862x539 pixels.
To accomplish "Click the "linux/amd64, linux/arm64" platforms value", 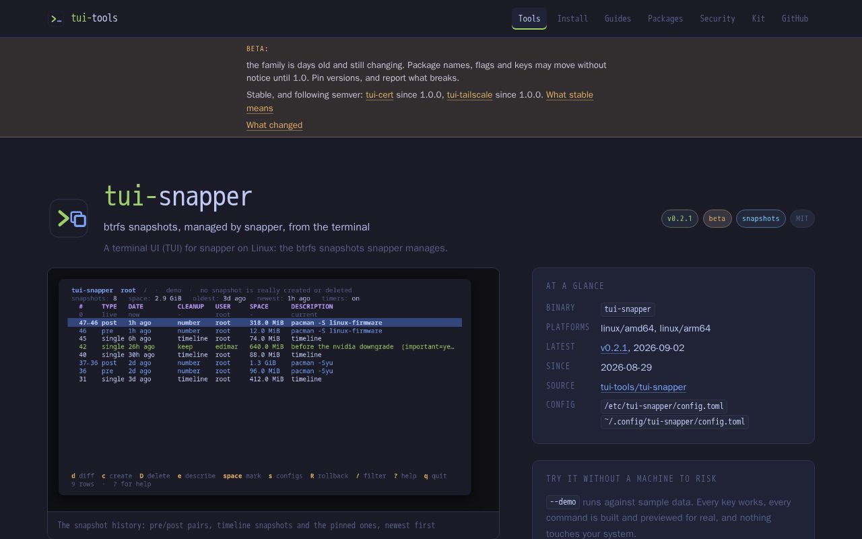I will 655,329.
